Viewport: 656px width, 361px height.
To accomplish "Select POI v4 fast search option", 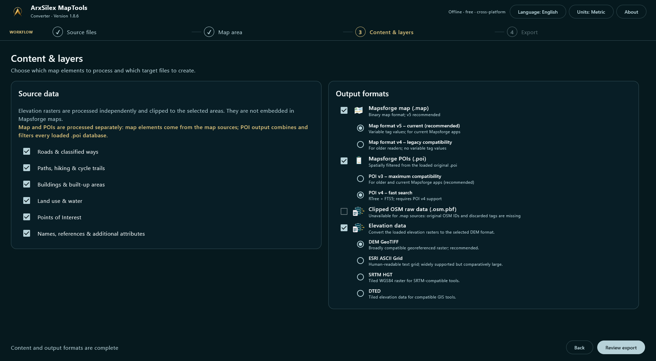I will (x=360, y=195).
